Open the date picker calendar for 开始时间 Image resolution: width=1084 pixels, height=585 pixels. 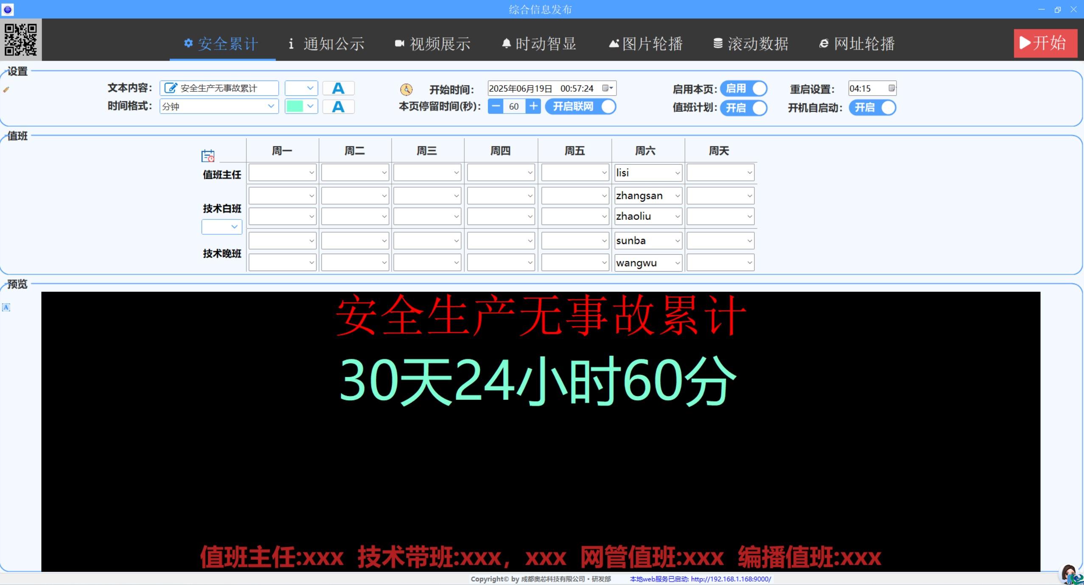[608, 88]
